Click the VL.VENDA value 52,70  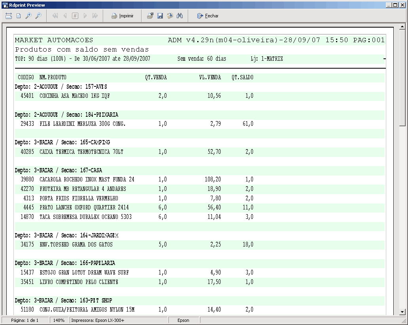click(214, 151)
